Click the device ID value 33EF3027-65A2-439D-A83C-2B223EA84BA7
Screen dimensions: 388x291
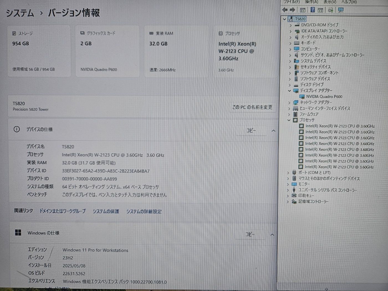106,171
